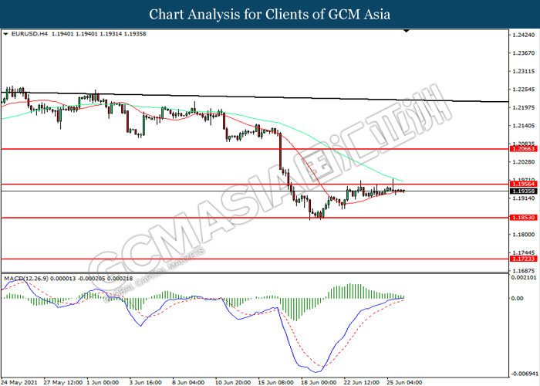Screen dimensions: 540x386
Task: Click the 10 Jun 20:00 time label
Action: tap(233, 383)
